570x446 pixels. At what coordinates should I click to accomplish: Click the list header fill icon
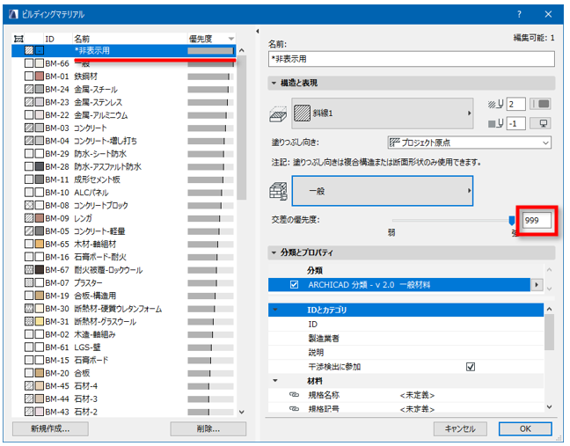pos(18,39)
